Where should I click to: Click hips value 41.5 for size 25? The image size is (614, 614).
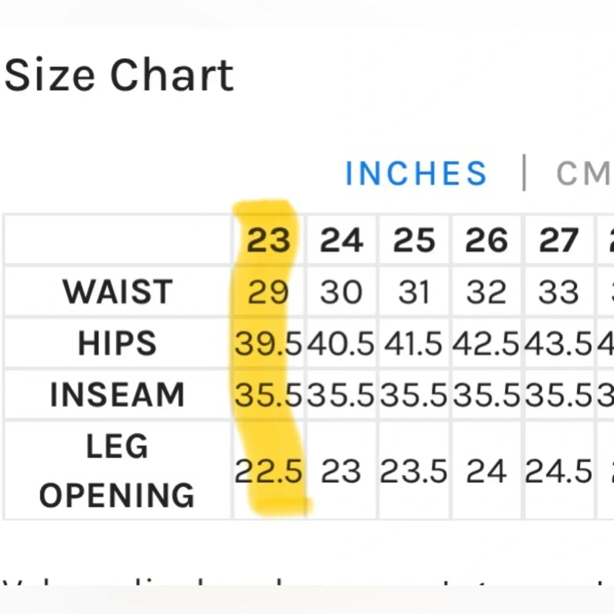pos(414,344)
